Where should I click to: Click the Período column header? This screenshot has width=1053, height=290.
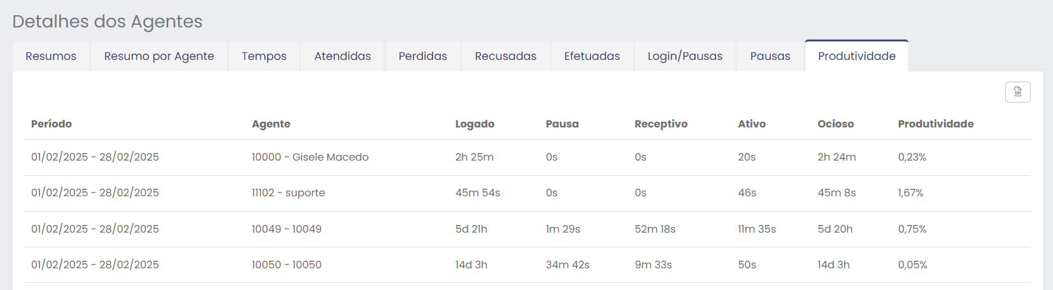pos(52,124)
